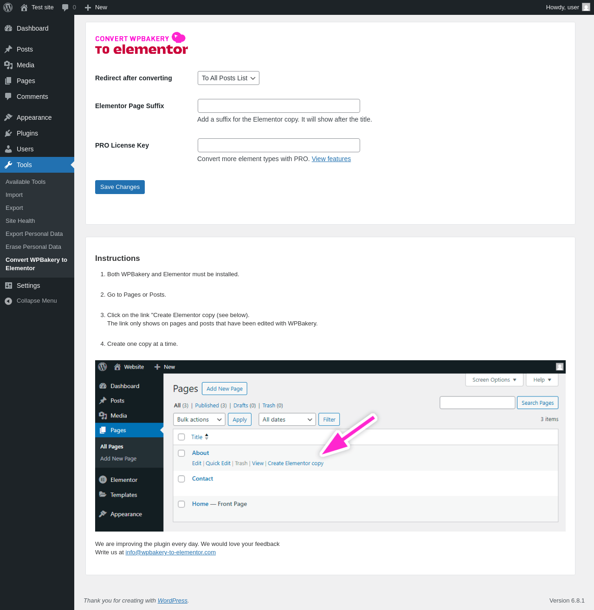The width and height of the screenshot is (594, 610).
Task: Click the plus New icon in admin bar
Action: [x=88, y=7]
